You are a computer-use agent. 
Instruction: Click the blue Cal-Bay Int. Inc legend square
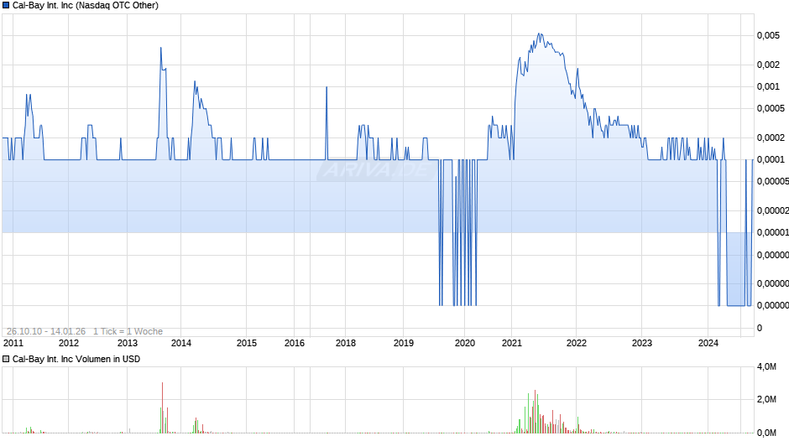[6, 6]
